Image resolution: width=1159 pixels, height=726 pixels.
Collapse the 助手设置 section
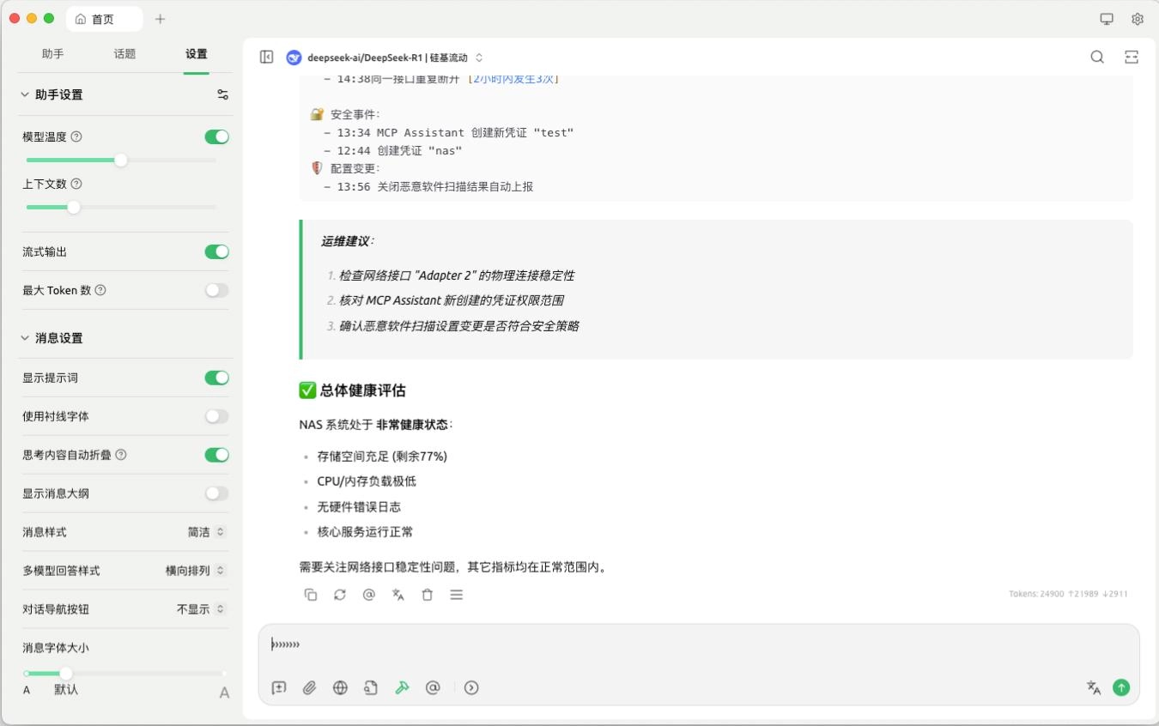pyautogui.click(x=25, y=94)
